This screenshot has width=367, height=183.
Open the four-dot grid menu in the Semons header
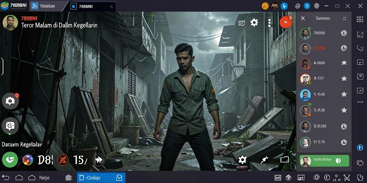[x=344, y=19]
